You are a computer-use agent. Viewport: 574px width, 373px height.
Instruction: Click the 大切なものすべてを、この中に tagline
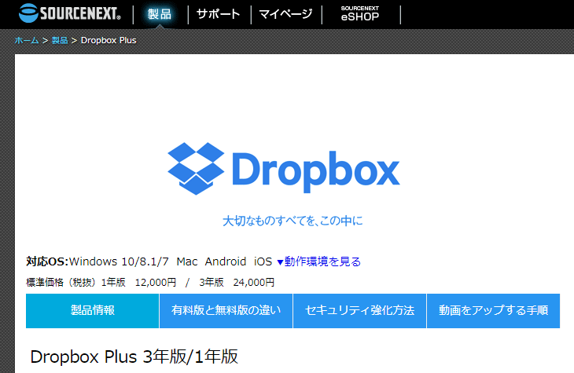click(x=293, y=221)
